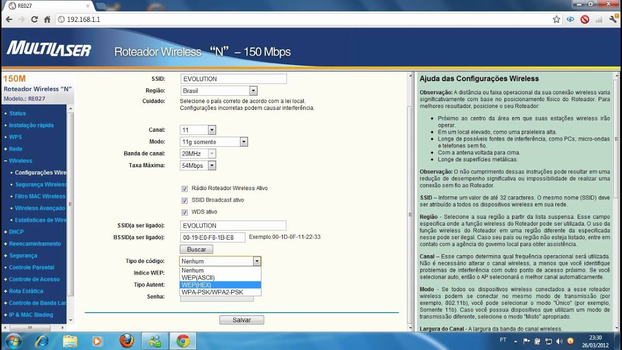Click the volume icon in system tray

559,341
